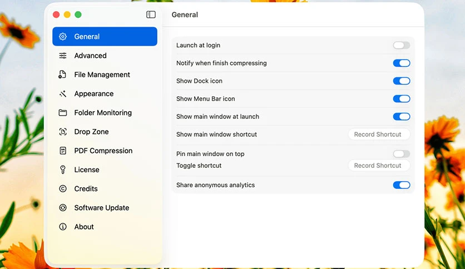Click the Appearance magic wand icon

pyautogui.click(x=62, y=93)
